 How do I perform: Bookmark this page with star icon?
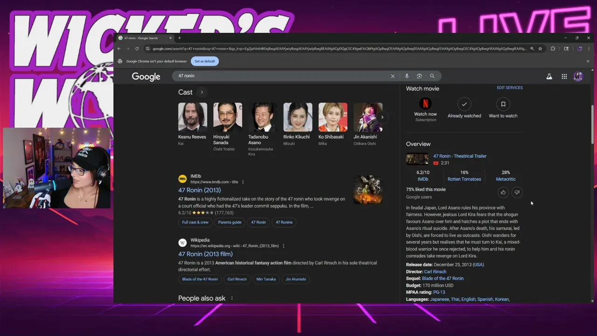click(x=540, y=49)
